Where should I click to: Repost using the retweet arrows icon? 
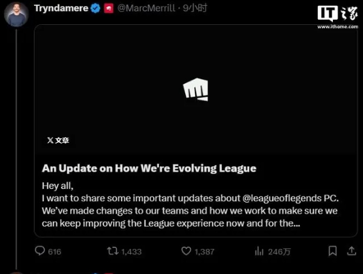(x=112, y=251)
